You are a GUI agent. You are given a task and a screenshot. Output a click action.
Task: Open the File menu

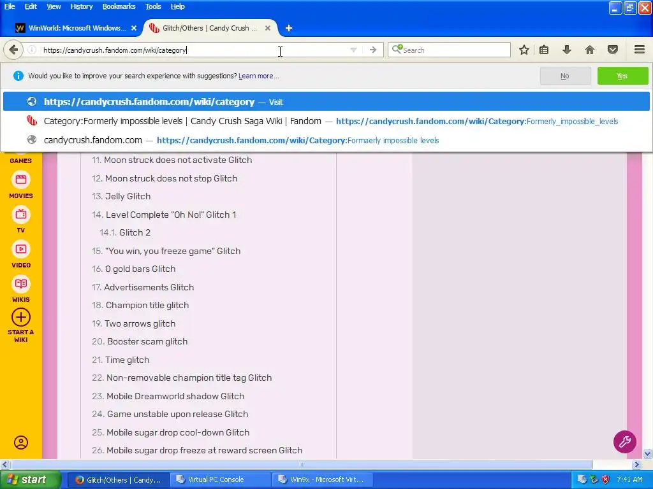[10, 6]
